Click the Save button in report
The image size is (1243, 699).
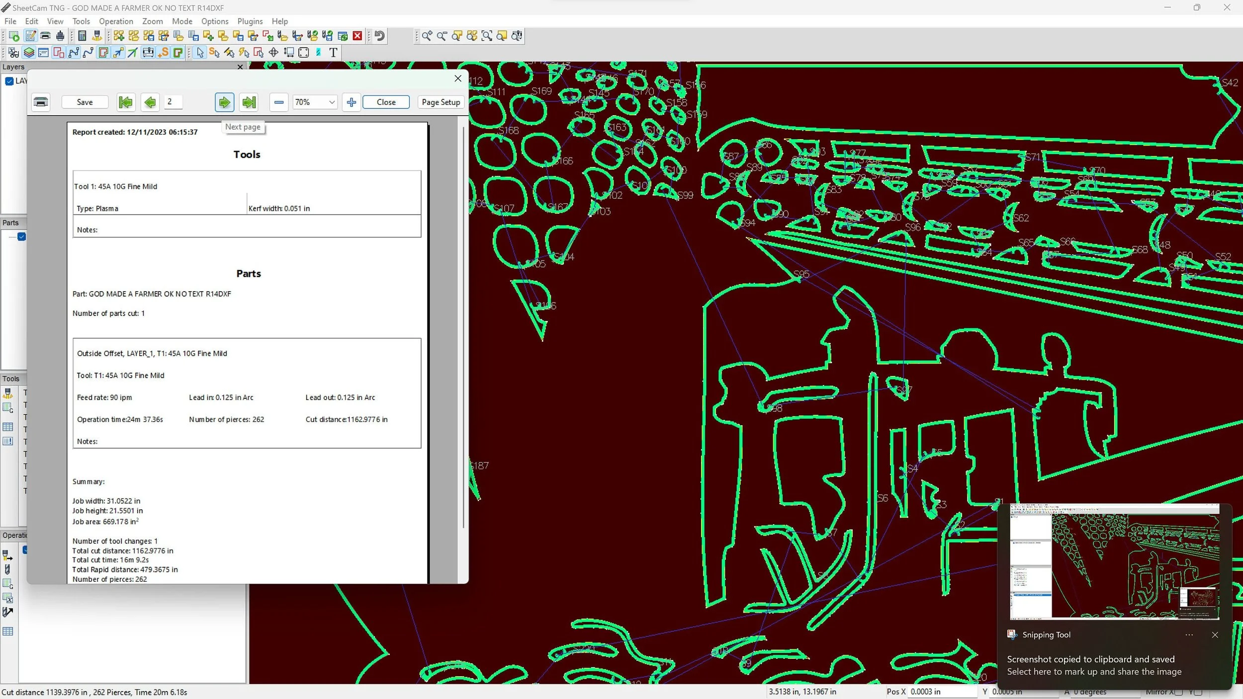coord(85,102)
